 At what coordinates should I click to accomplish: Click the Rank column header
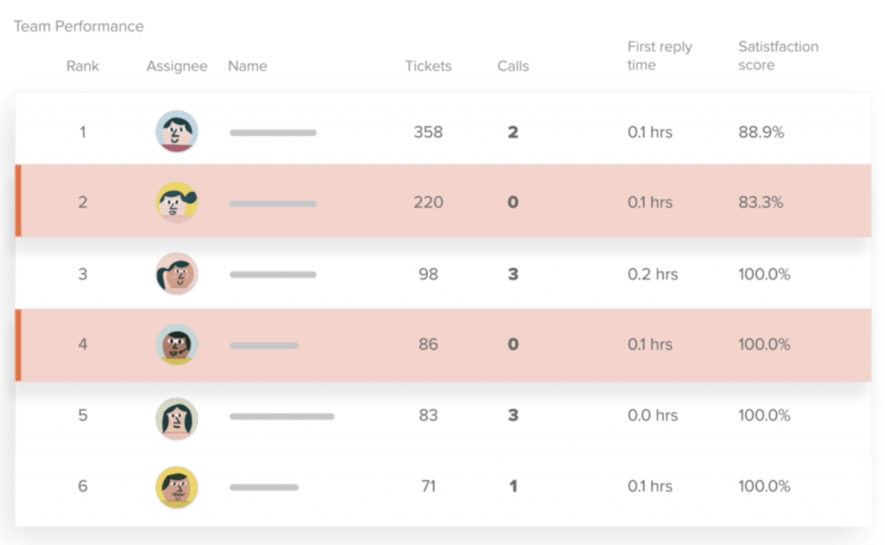82,66
